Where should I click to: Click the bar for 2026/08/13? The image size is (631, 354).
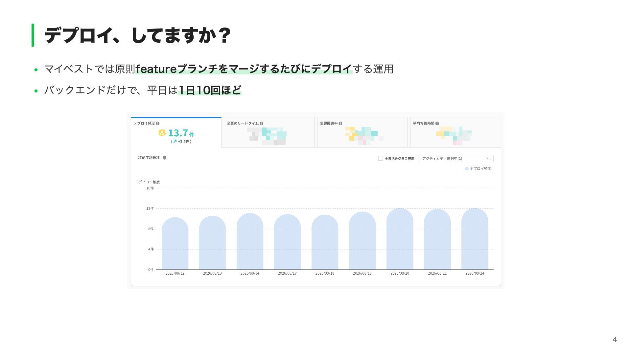[212, 243]
